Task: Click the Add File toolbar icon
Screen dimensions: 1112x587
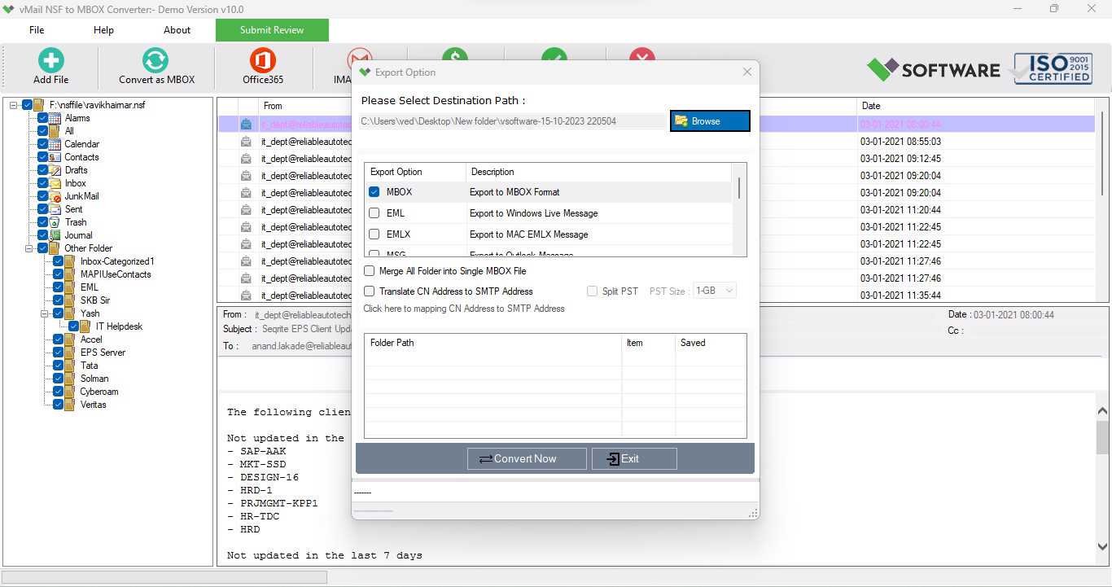Action: (x=50, y=60)
